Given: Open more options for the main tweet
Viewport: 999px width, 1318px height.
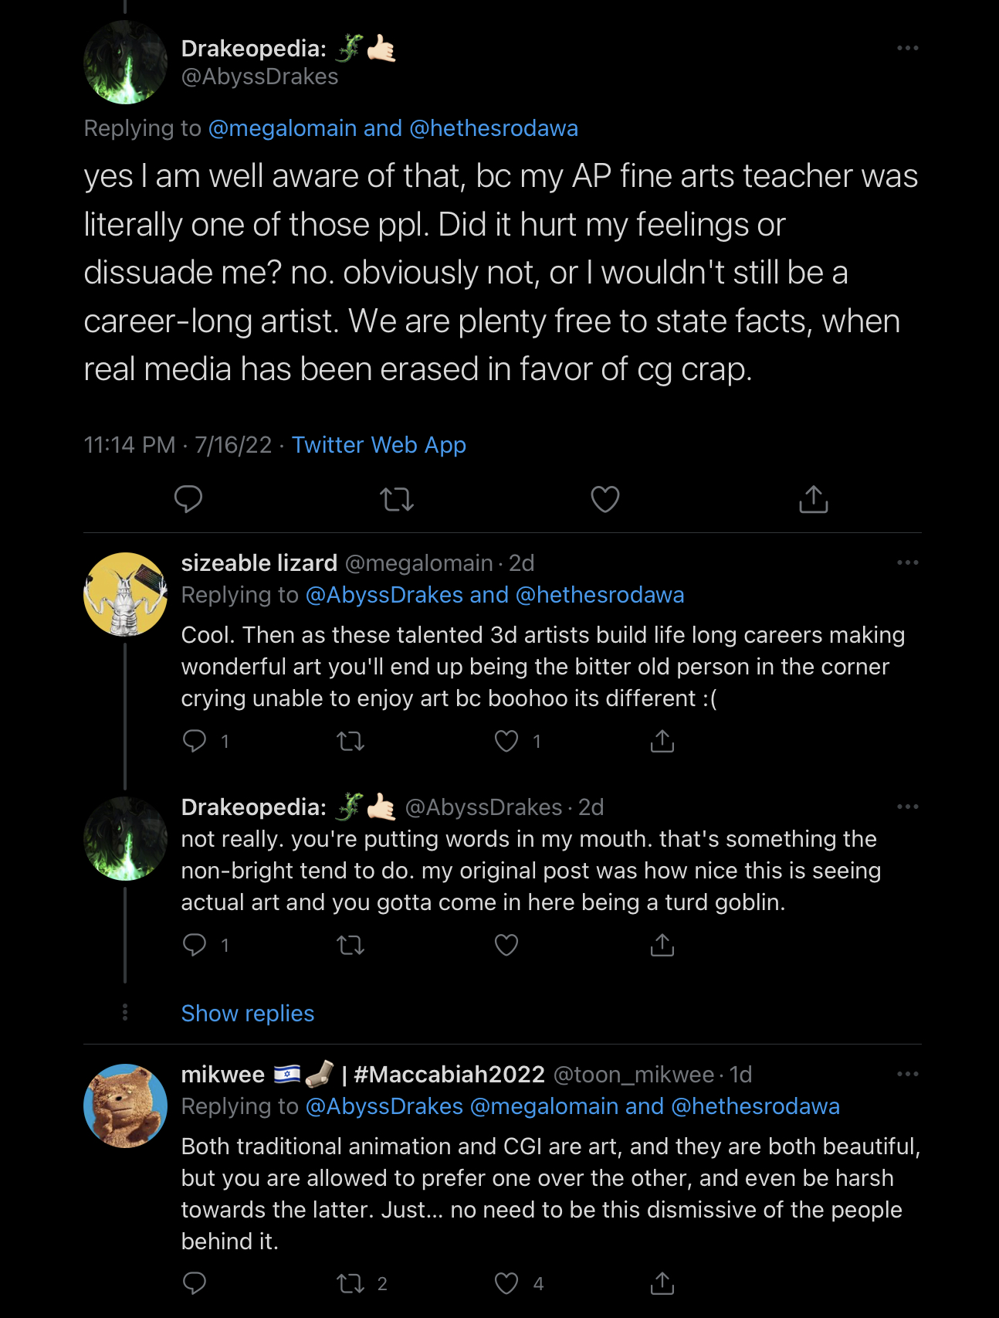Looking at the screenshot, I should point(908,48).
